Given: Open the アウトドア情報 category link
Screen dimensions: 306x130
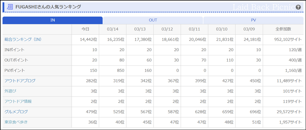Looking at the screenshot, I should click(x=18, y=102).
